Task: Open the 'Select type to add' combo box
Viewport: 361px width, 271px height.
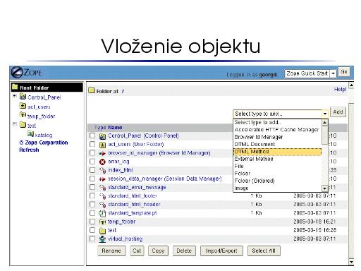Action: (x=281, y=114)
